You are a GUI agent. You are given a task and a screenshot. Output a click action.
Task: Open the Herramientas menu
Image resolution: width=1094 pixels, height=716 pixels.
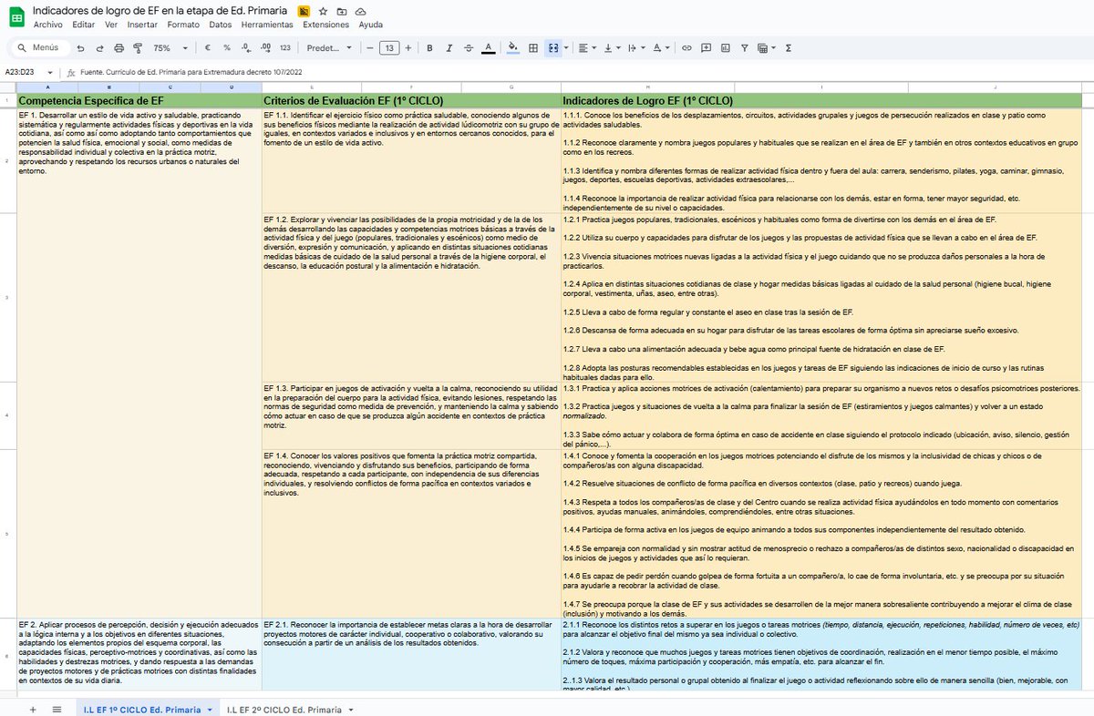[x=269, y=25]
